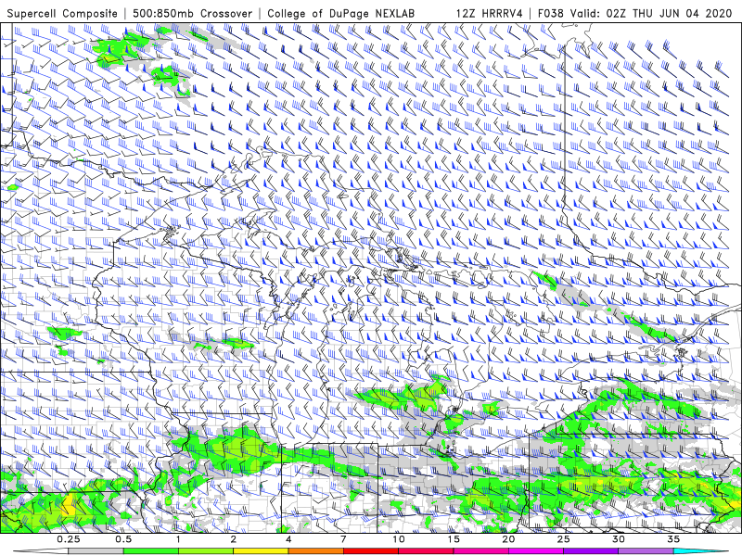Click the '4' legend value
This screenshot has width=742, height=556.
(x=288, y=539)
